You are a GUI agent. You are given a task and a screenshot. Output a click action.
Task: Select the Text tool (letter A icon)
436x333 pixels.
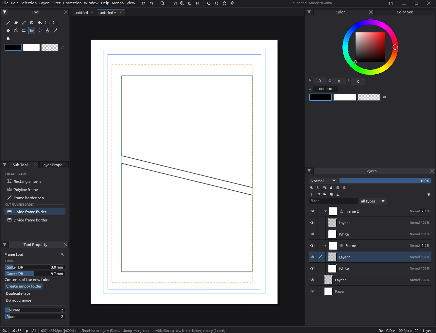point(47,30)
